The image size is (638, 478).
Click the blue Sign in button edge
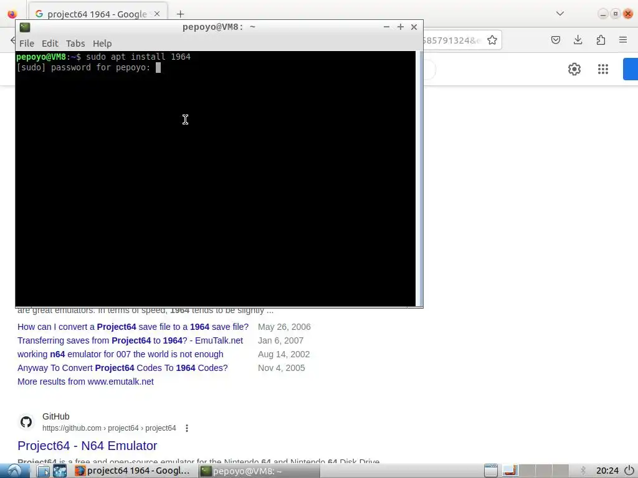(631, 69)
